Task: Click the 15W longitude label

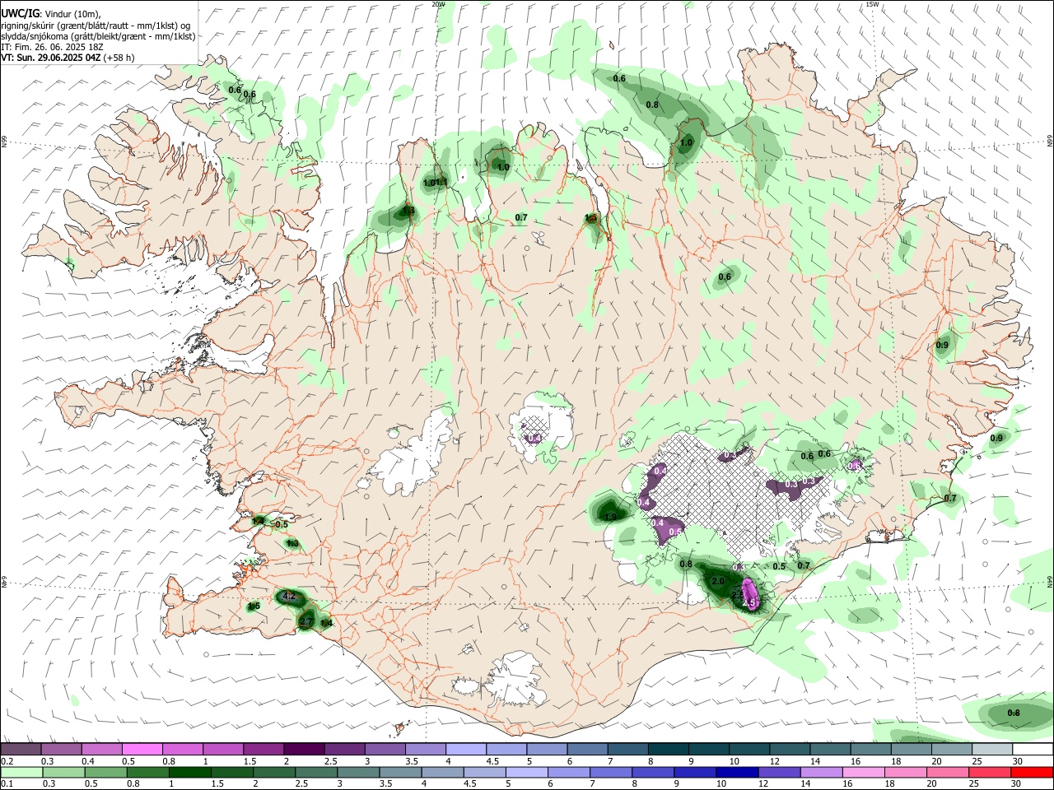Action: pyautogui.click(x=872, y=4)
